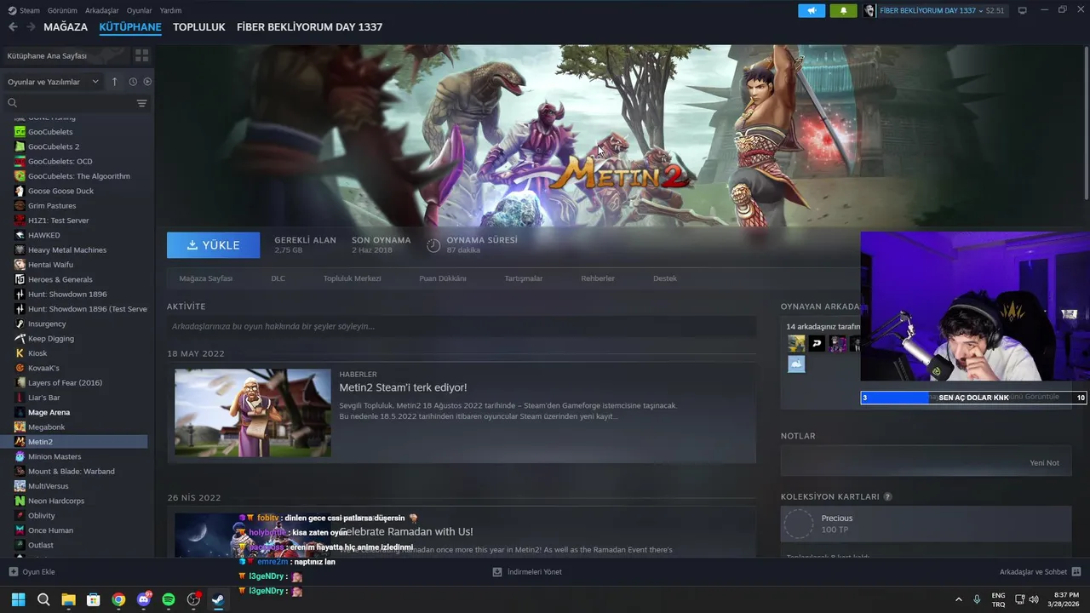Toggle the sort ascending arrow in sidebar
Image resolution: width=1090 pixels, height=613 pixels.
click(116, 82)
